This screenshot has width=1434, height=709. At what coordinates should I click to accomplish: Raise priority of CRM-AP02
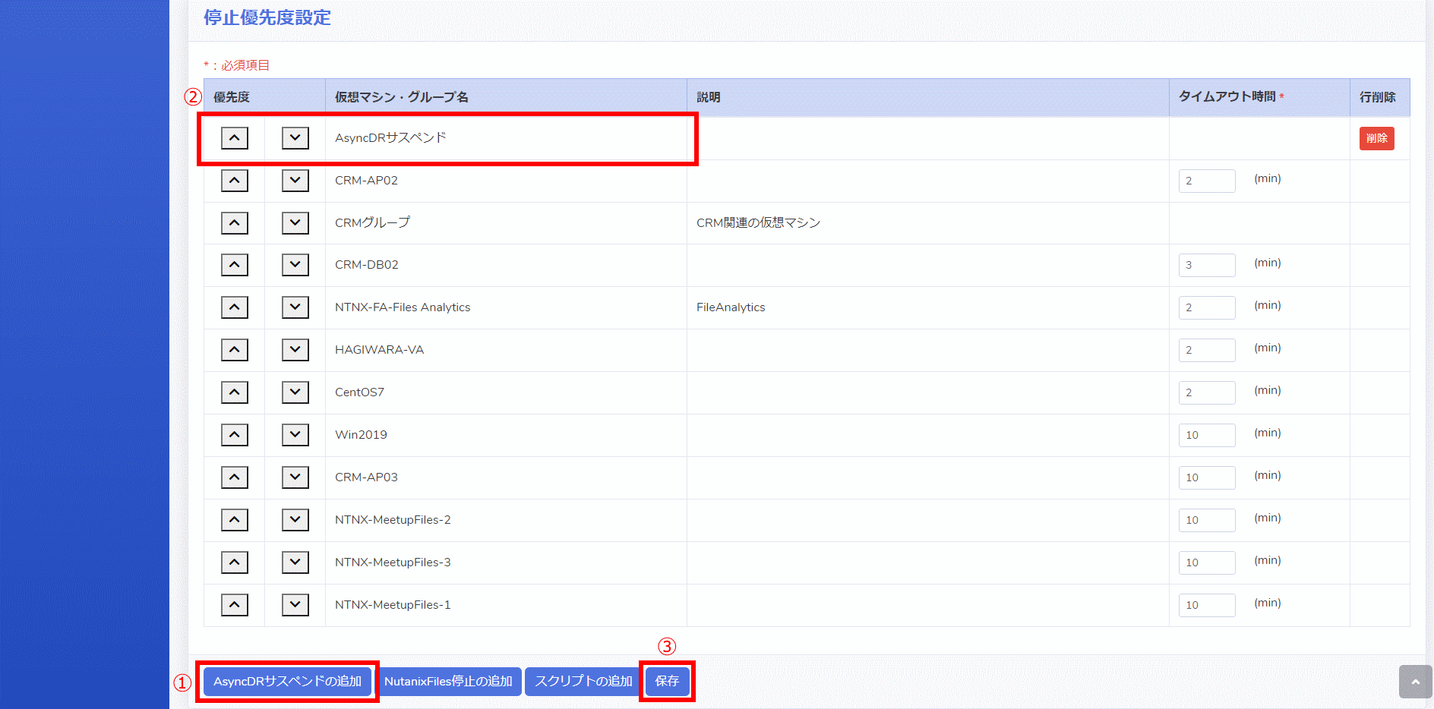(x=234, y=181)
